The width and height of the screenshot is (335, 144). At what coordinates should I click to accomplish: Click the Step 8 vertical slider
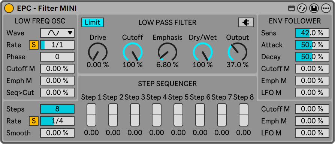[x=244, y=115]
